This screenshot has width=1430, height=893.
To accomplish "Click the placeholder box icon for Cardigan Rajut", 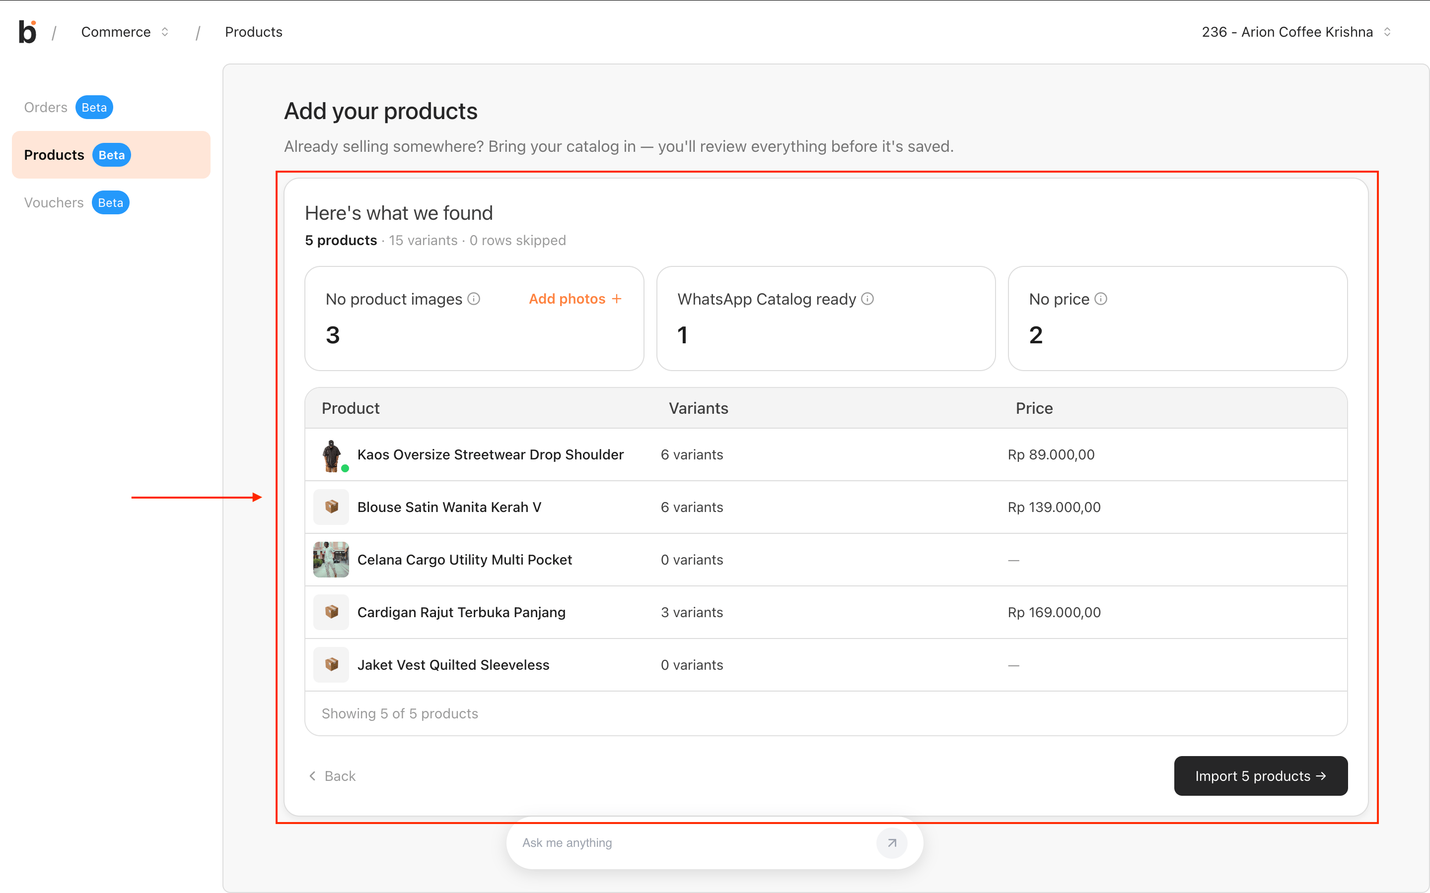I will (x=332, y=612).
